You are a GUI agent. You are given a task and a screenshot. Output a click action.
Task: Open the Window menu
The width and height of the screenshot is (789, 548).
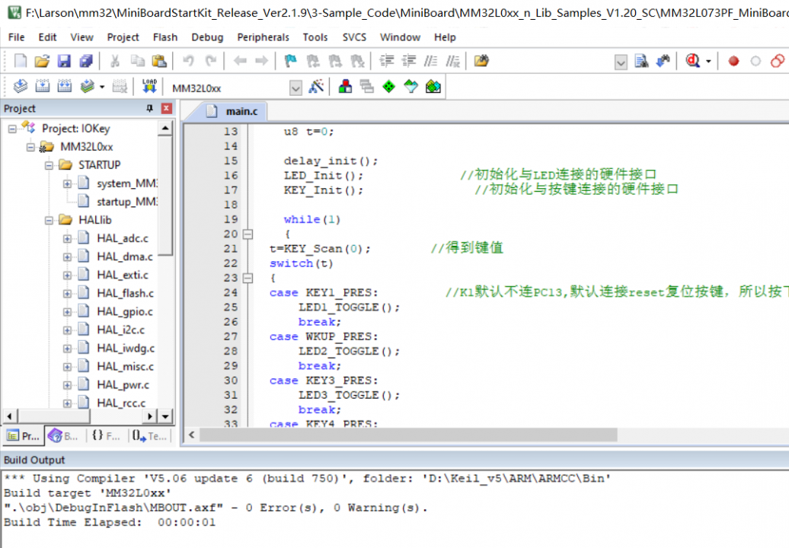point(400,37)
